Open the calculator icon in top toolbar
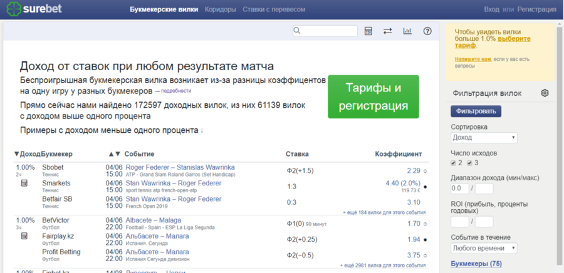Screen dimensions: 564x273 [x=368, y=31]
